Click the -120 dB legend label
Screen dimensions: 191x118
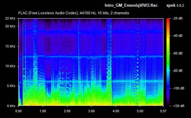tap(178, 106)
